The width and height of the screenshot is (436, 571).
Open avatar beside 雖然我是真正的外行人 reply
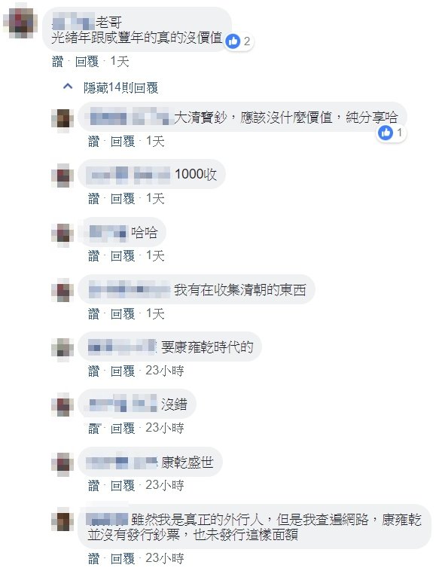(63, 520)
